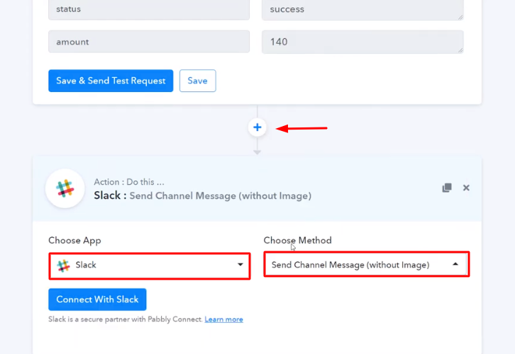Click the status key field

click(149, 10)
